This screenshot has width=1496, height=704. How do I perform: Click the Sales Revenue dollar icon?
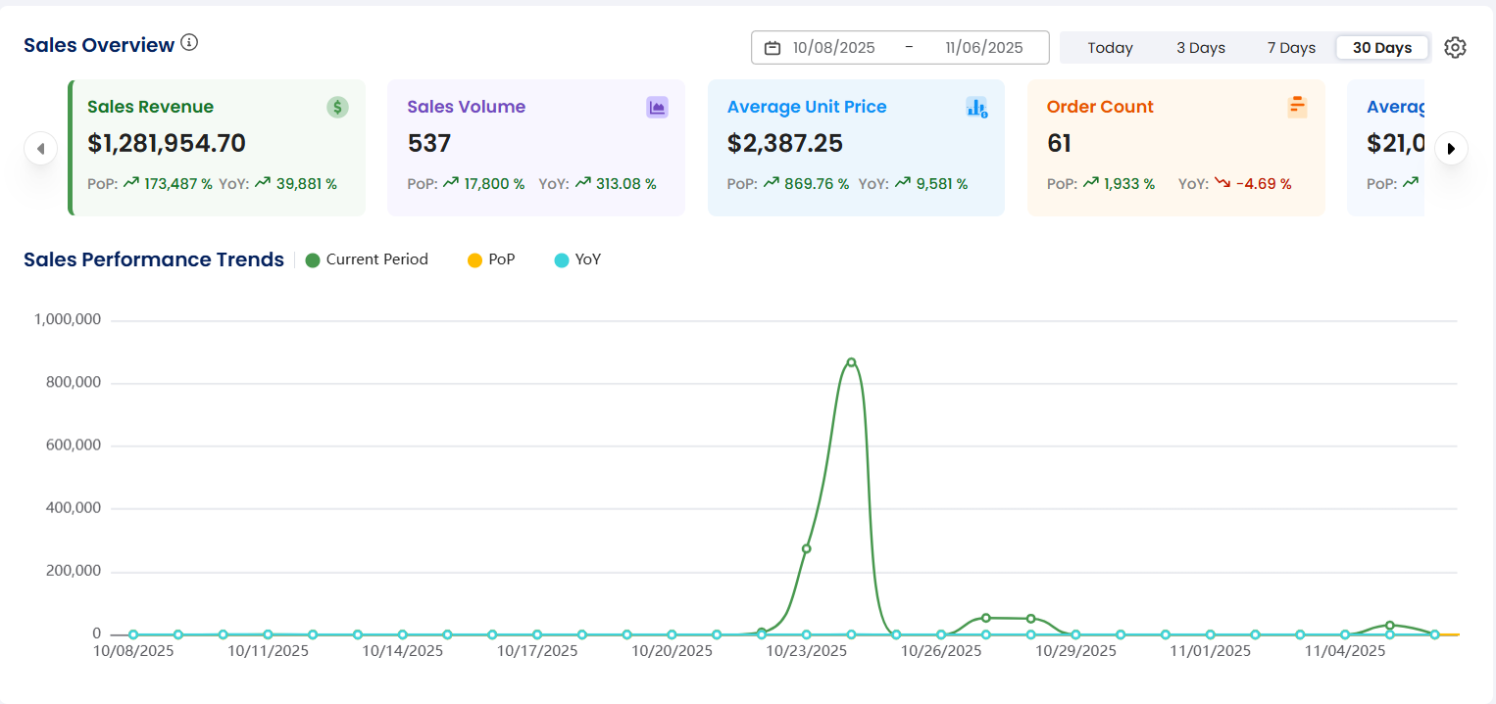coord(337,108)
